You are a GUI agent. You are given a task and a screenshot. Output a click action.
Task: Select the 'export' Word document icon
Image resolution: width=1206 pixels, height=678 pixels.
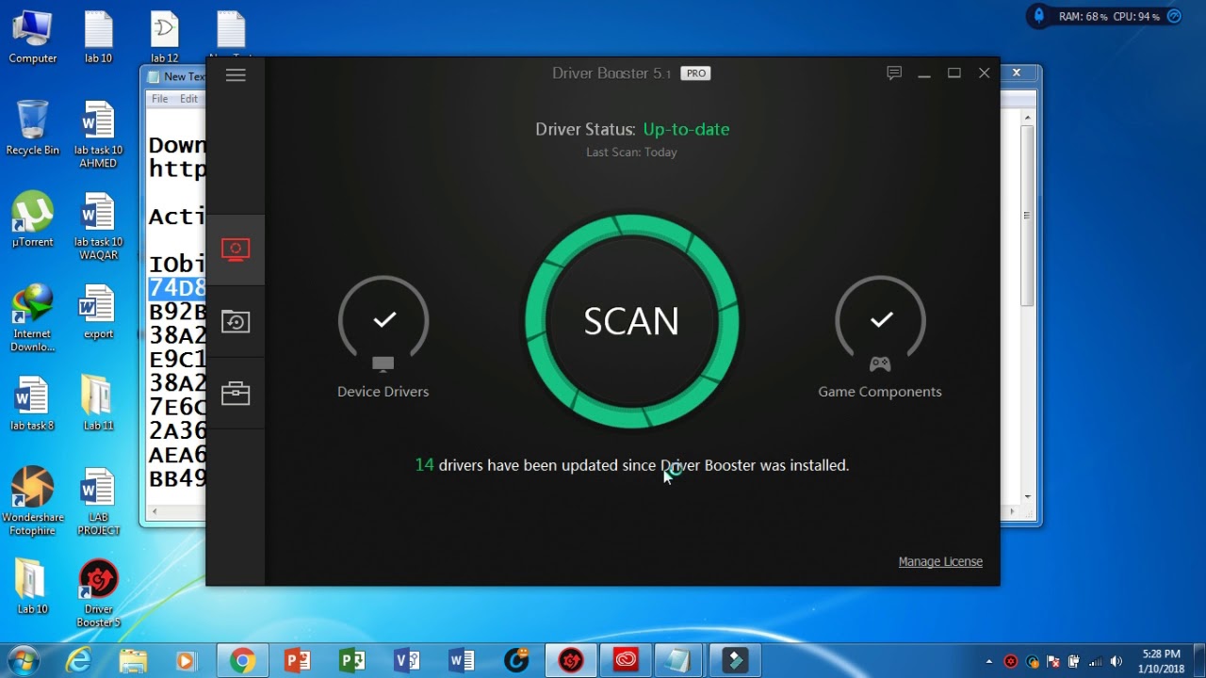pyautogui.click(x=99, y=313)
